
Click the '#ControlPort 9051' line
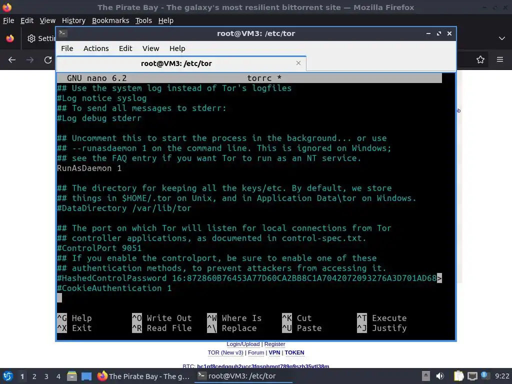(x=99, y=248)
